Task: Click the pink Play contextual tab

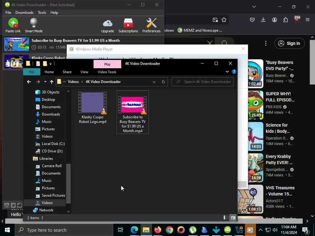Action: pos(107,64)
